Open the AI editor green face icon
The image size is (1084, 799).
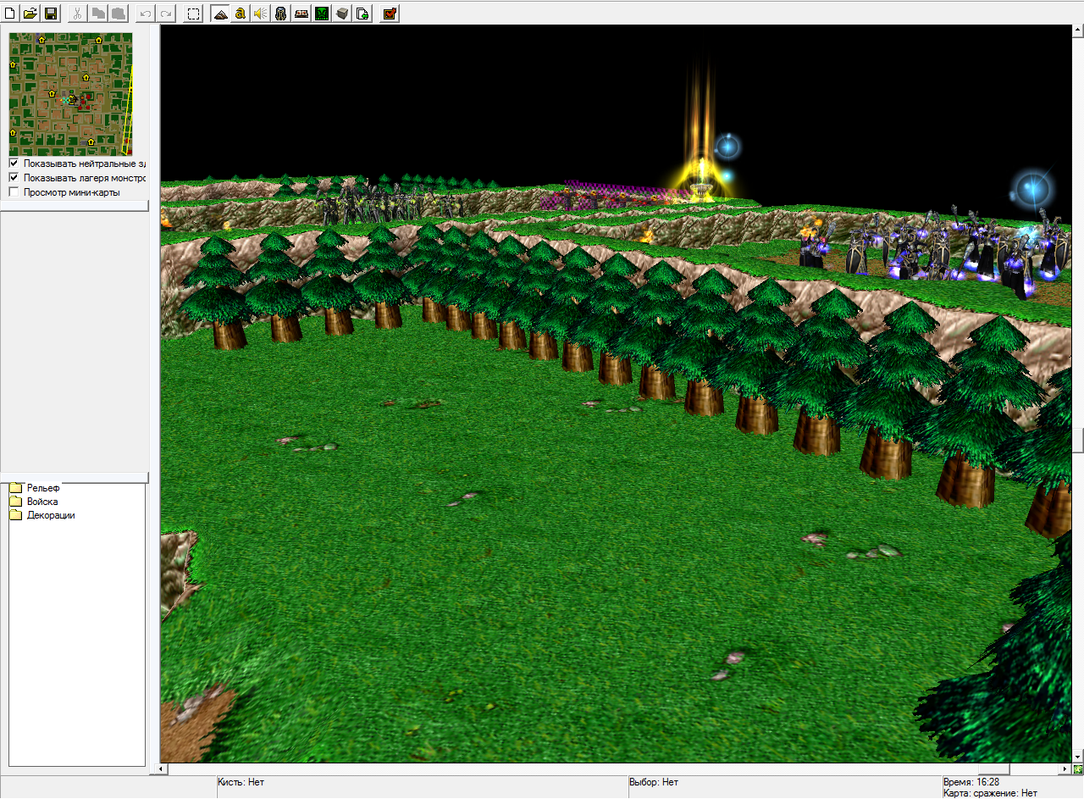click(322, 14)
